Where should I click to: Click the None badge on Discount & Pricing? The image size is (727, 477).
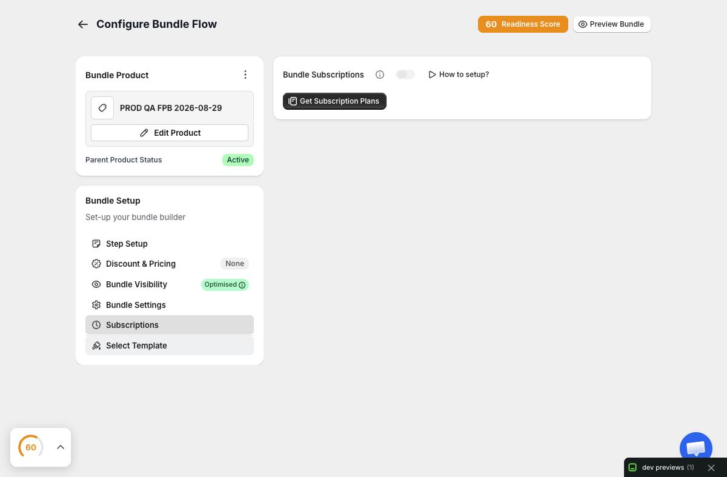234,264
